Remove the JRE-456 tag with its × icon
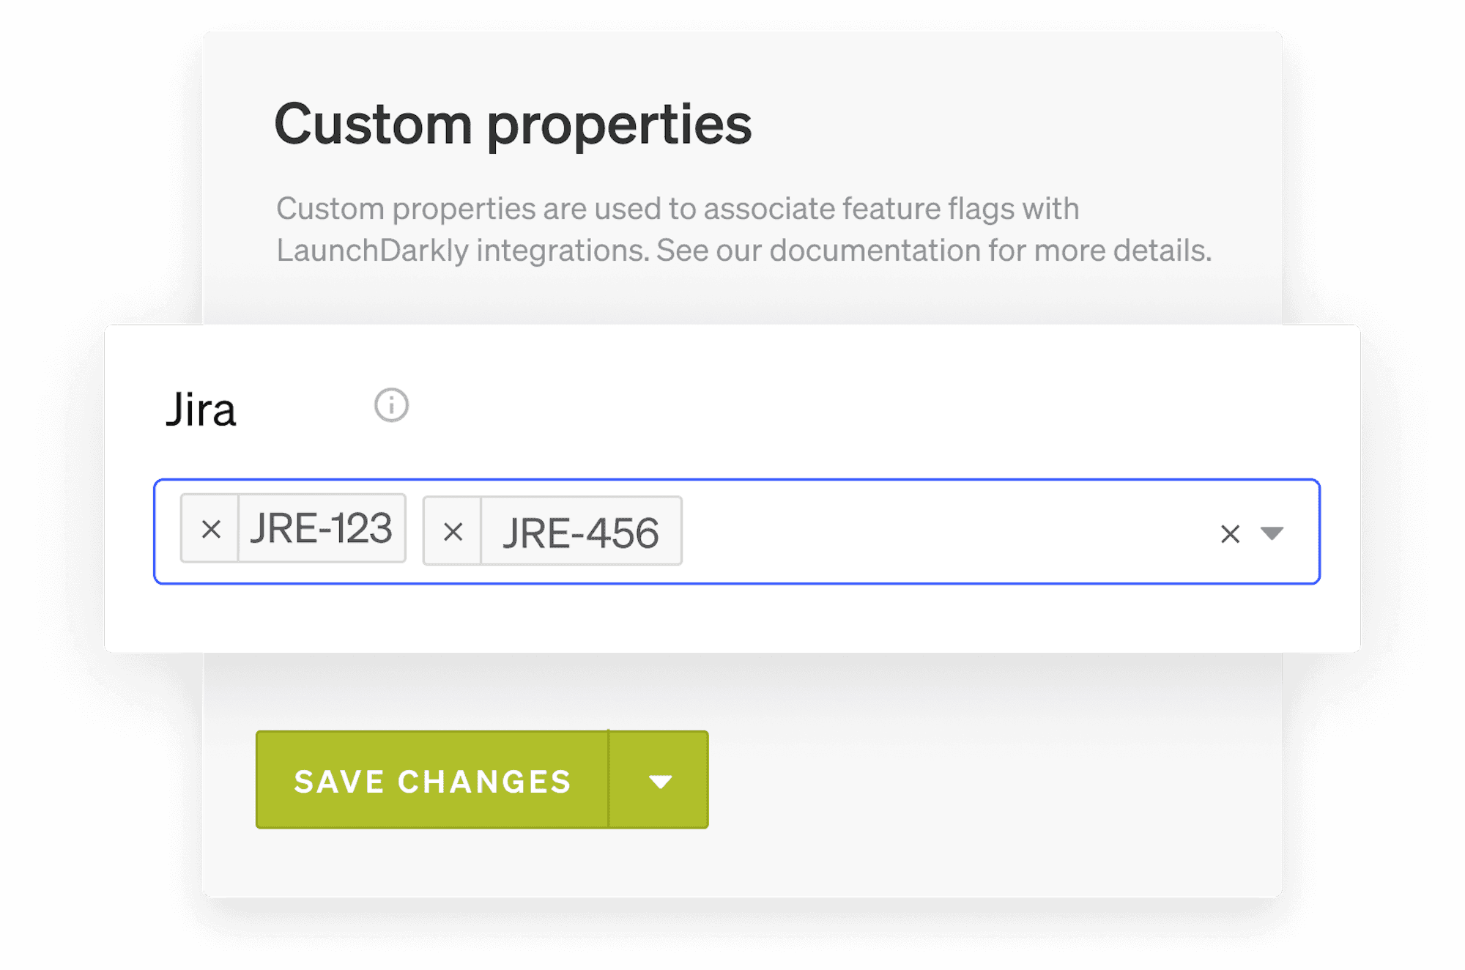The width and height of the screenshot is (1465, 970). 452,530
